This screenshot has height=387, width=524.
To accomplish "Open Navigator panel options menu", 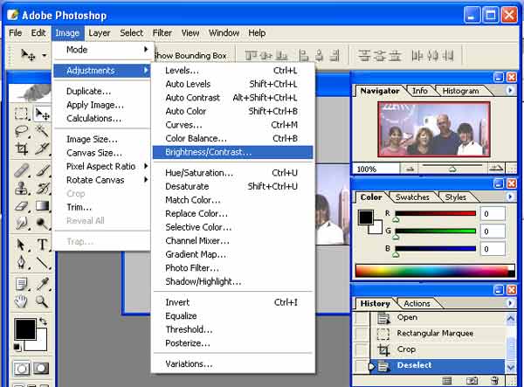I will [x=510, y=90].
